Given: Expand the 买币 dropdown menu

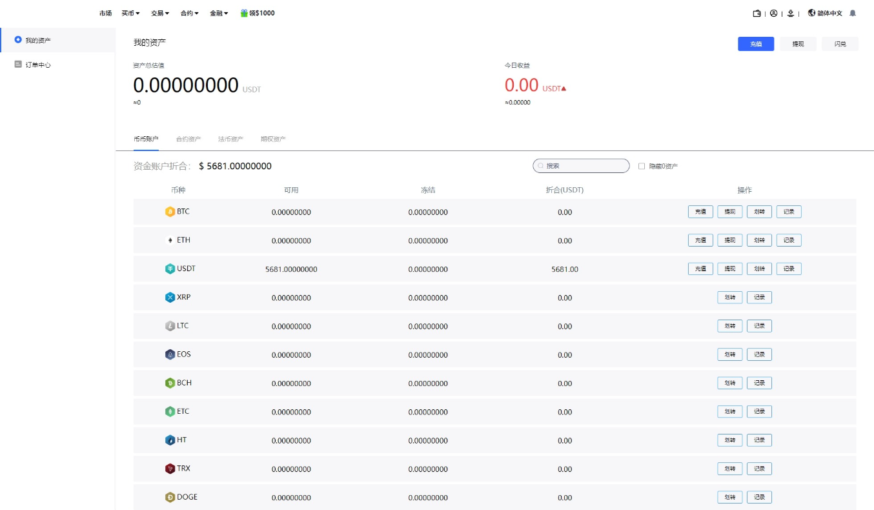Looking at the screenshot, I should coord(130,13).
